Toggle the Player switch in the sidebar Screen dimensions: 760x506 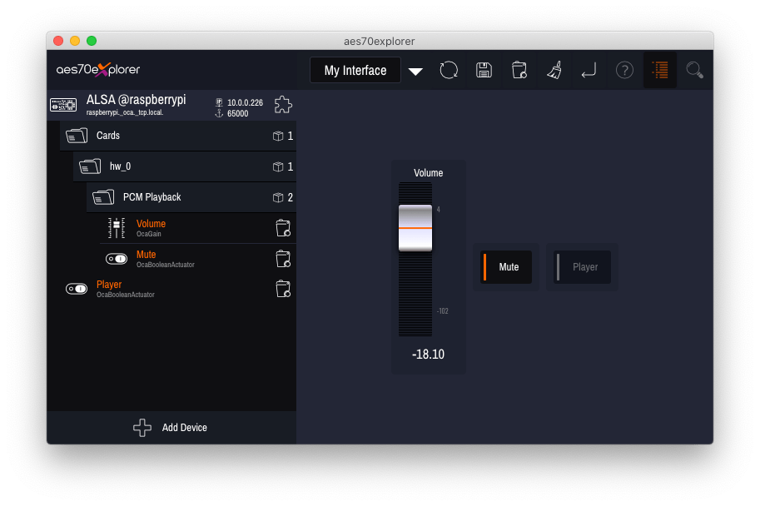point(75,289)
